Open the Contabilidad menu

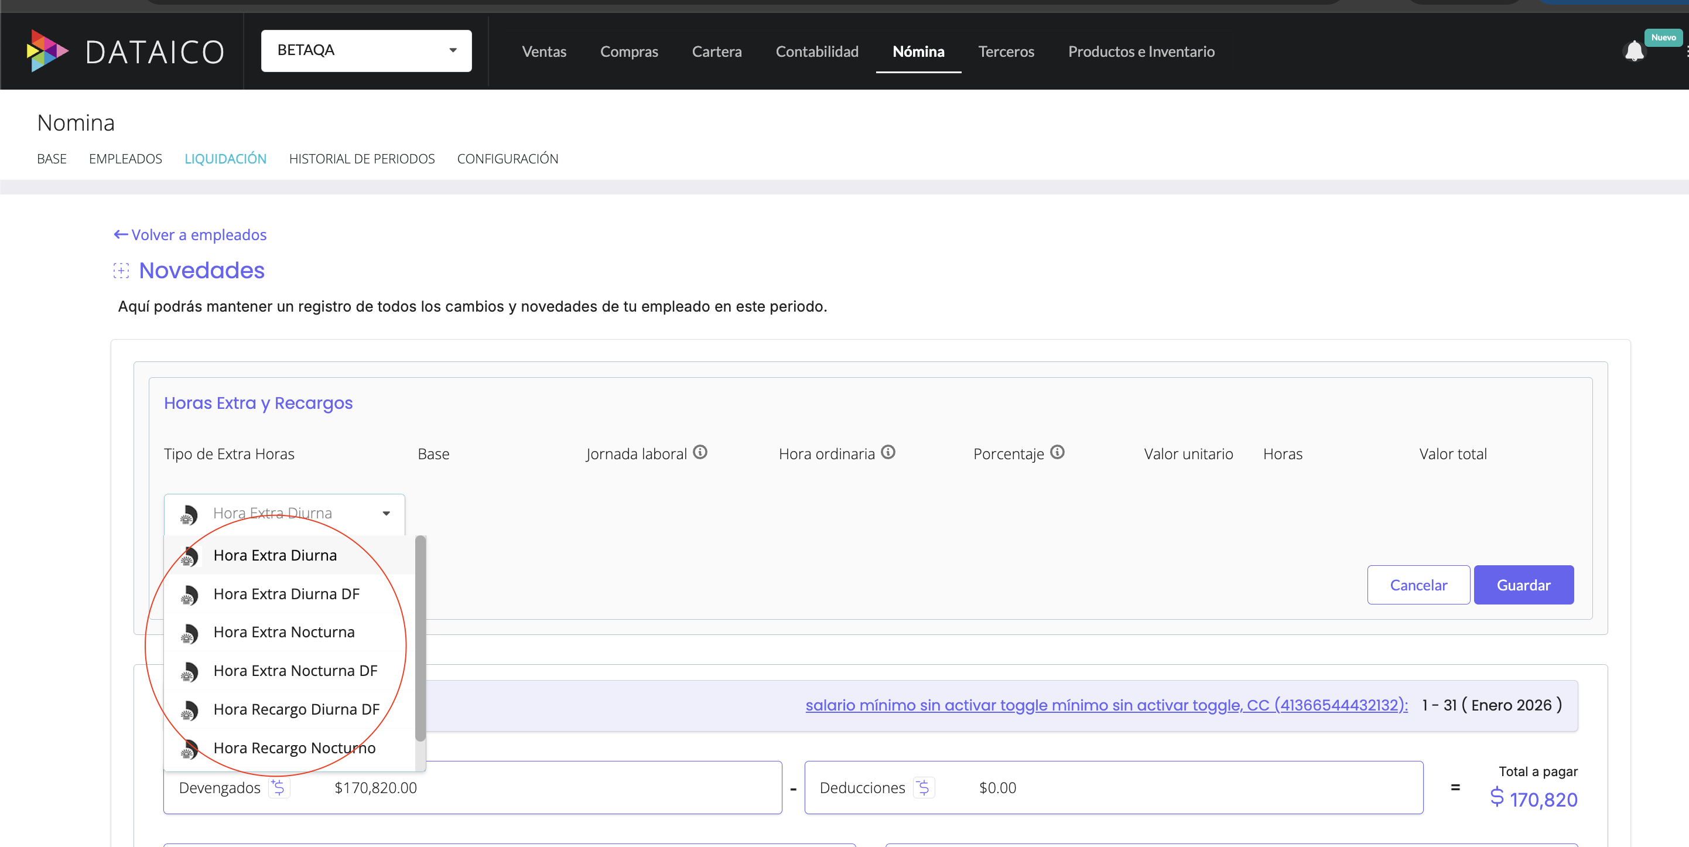pyautogui.click(x=817, y=51)
